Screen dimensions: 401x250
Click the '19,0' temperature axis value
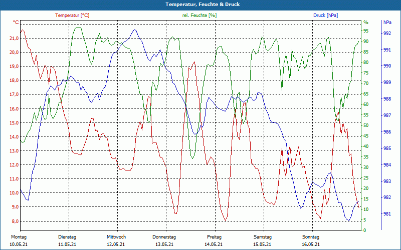tap(14, 66)
